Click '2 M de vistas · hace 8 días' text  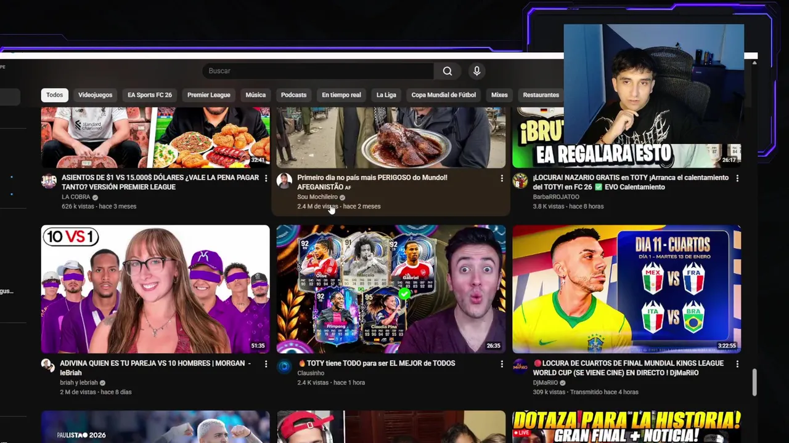point(96,392)
